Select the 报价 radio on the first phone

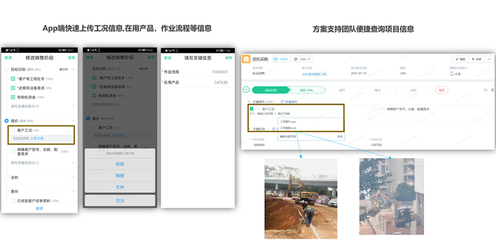click(7, 121)
